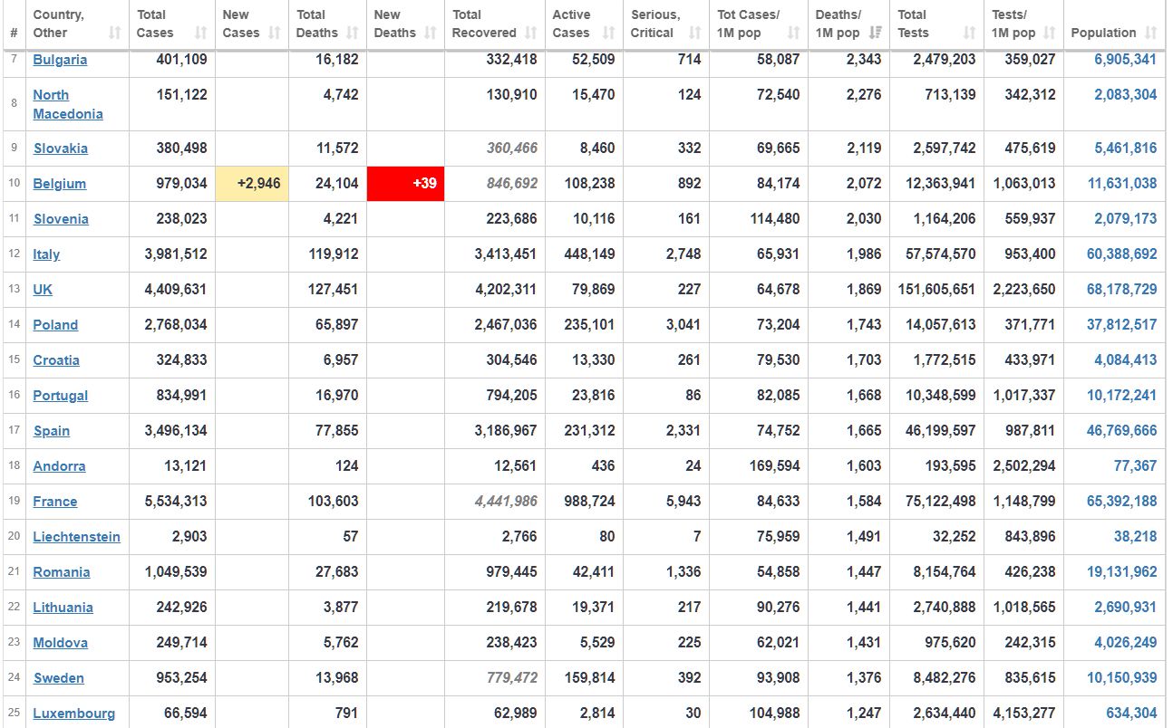
Task: Click Belgium's red +39 new deaths cell
Action: (x=405, y=184)
